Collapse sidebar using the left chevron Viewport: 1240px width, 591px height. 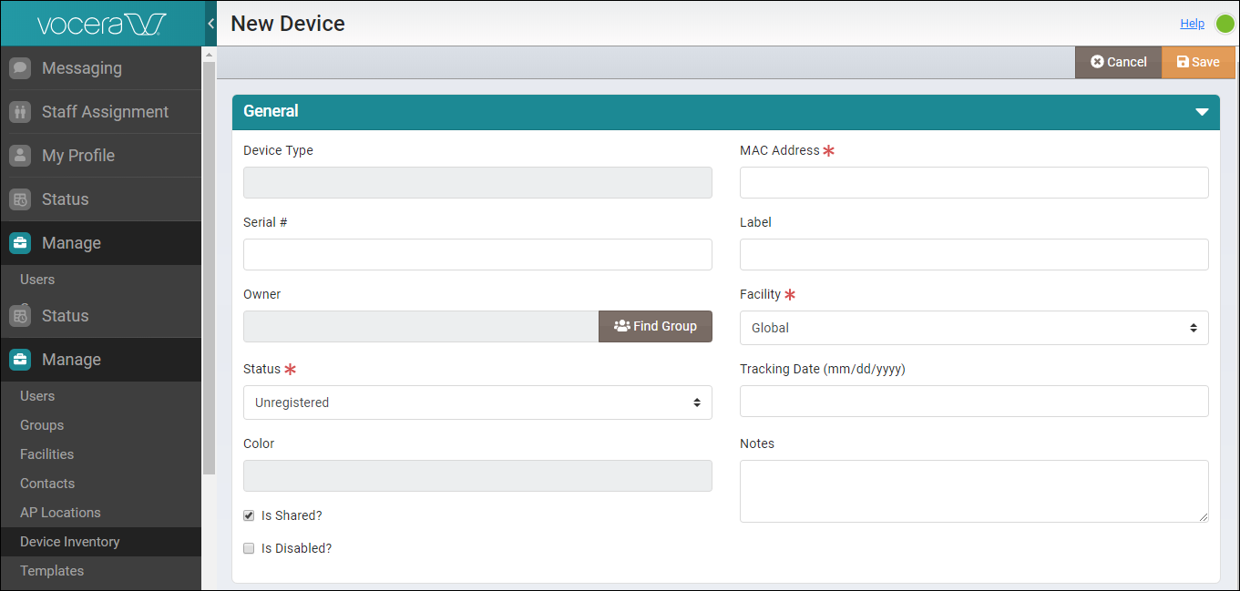(210, 24)
